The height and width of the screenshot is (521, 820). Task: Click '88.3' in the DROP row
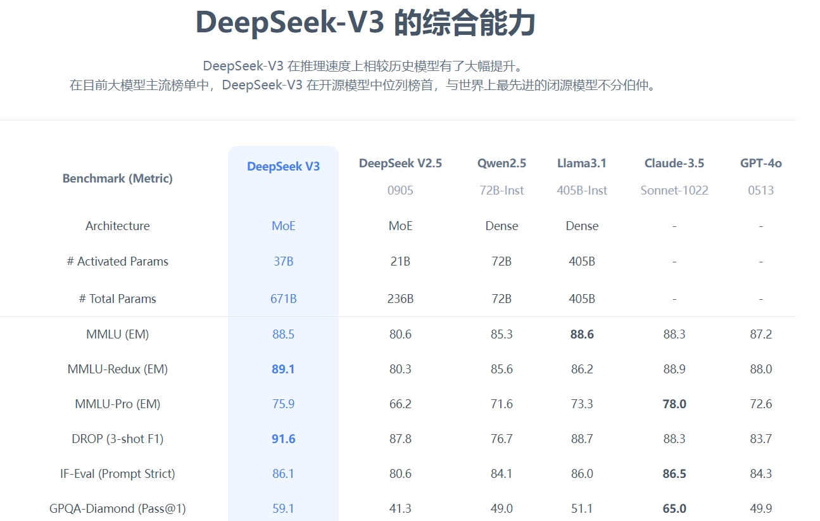674,439
